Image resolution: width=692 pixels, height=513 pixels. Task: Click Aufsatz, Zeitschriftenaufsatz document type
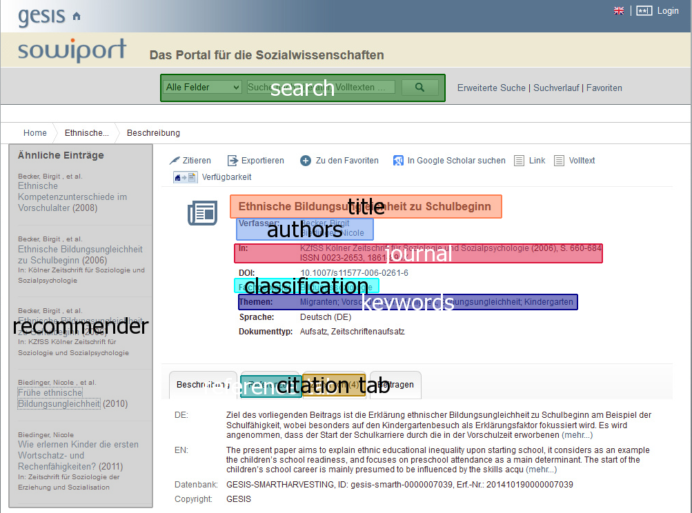[352, 332]
